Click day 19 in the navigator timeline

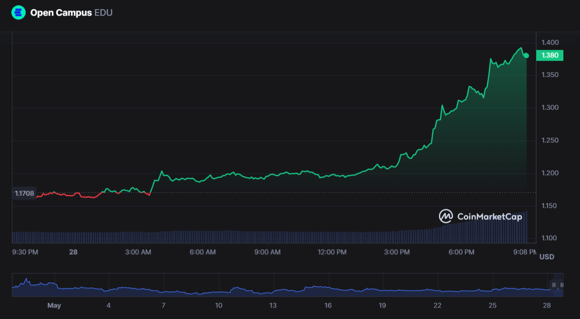383,305
